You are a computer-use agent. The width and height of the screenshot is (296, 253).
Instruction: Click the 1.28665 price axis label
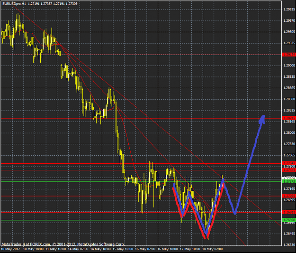point(289,88)
